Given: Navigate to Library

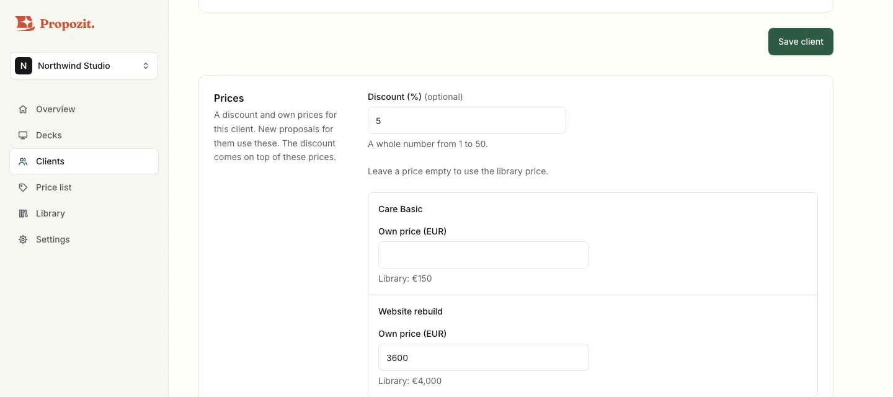Looking at the screenshot, I should coord(84,213).
